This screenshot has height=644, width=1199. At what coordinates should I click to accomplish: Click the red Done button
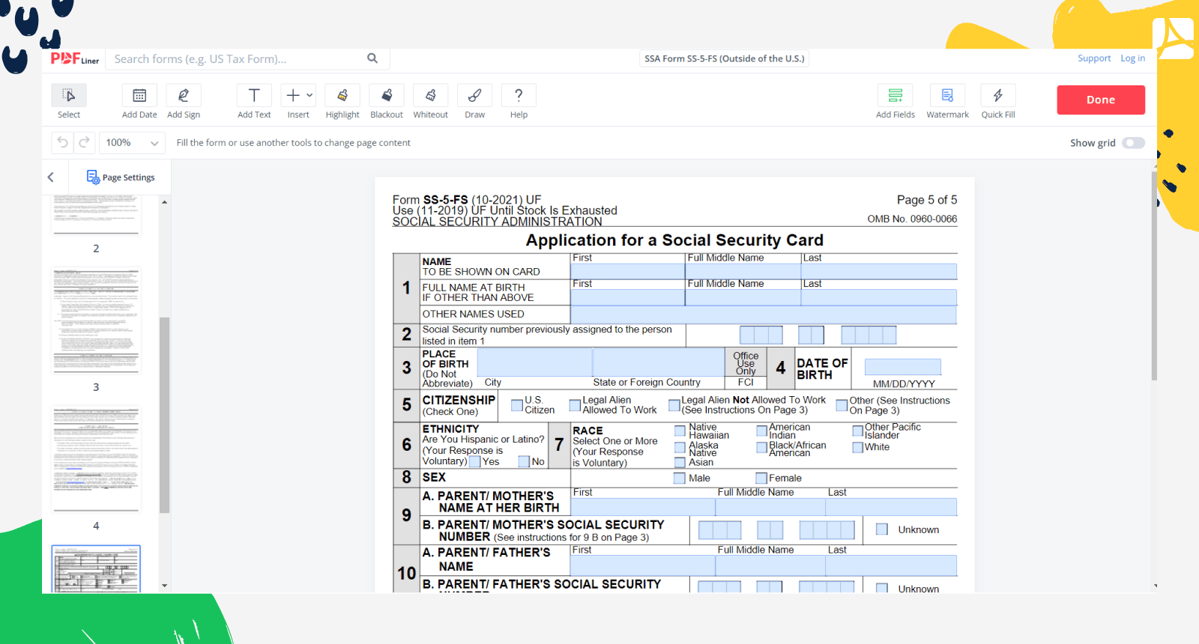(x=1100, y=100)
